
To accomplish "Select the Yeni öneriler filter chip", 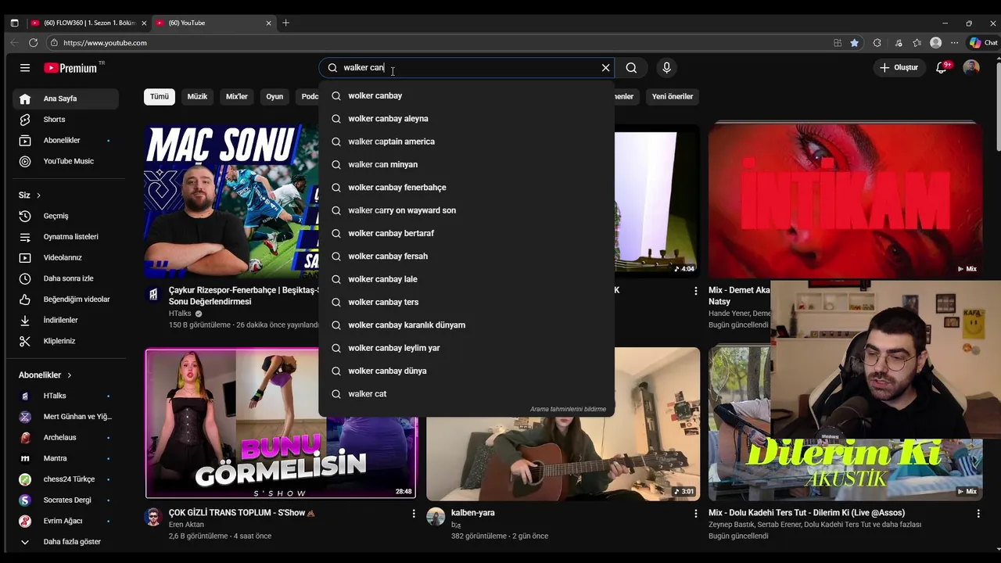I will click(x=673, y=96).
